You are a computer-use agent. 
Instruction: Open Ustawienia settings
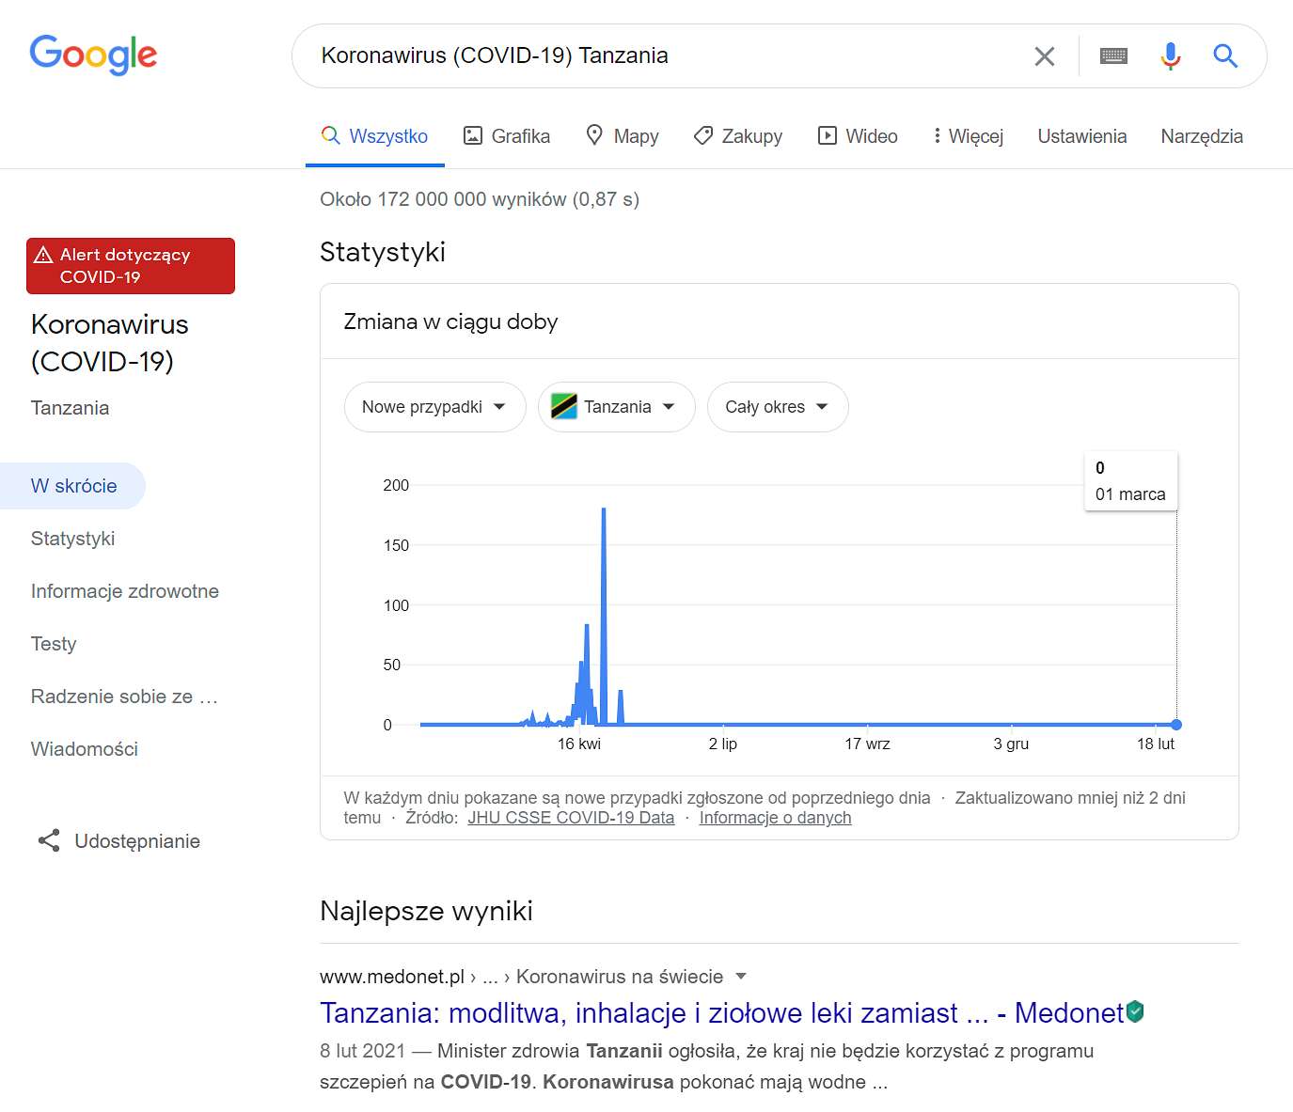tap(1081, 136)
